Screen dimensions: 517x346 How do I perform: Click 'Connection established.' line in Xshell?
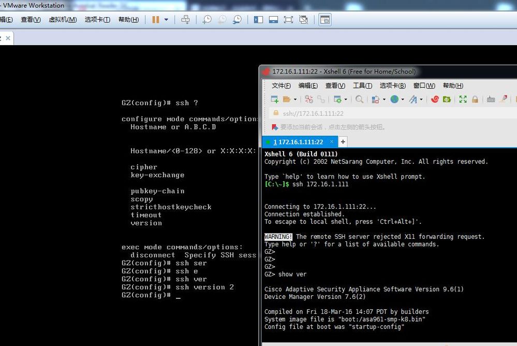[304, 214]
